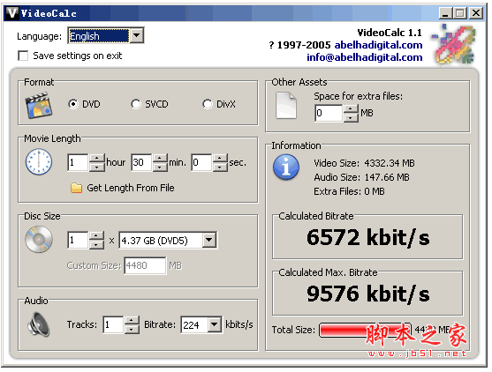Increase the seconds value
The height and width of the screenshot is (372, 492).
tap(220, 158)
